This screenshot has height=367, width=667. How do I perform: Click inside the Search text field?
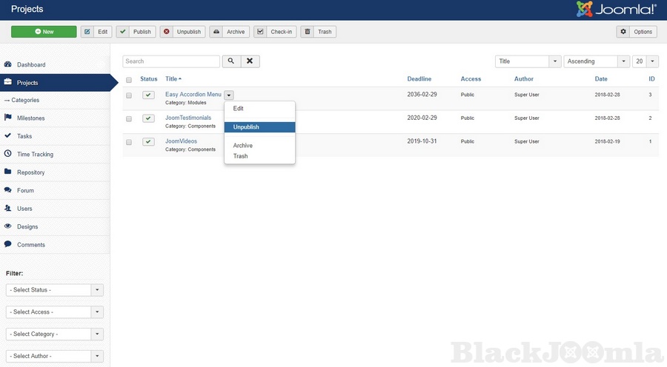pos(171,61)
